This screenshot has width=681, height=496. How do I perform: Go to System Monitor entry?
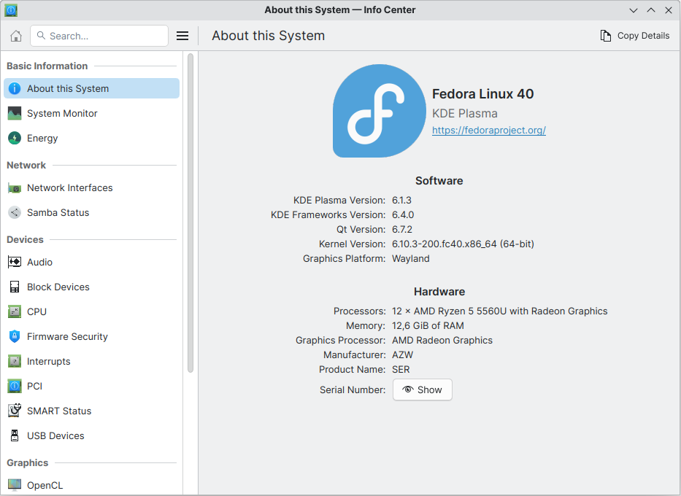(92, 113)
